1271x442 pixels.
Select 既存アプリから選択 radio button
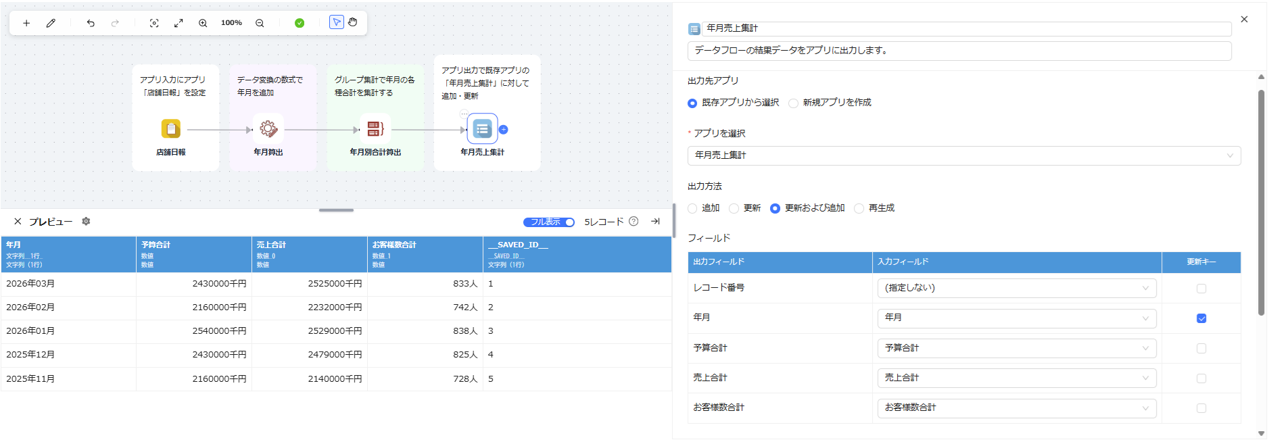[x=692, y=103]
